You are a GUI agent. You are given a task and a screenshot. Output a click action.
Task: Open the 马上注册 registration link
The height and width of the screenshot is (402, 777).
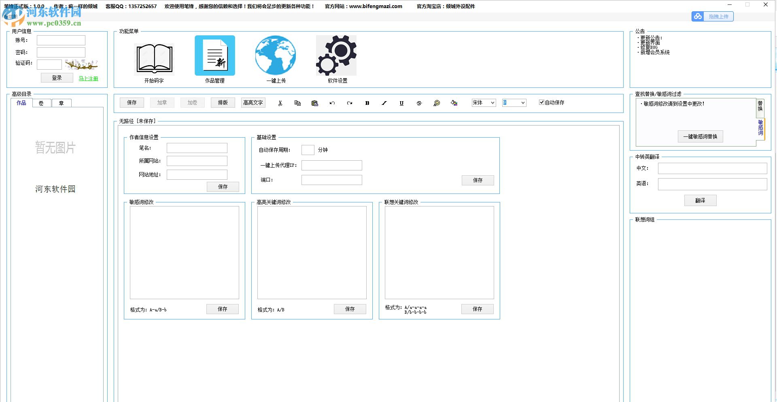pos(88,79)
